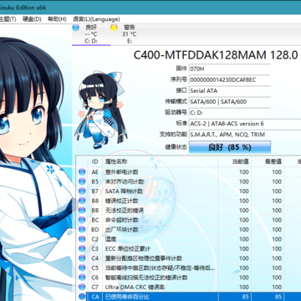Click the drive title C400-MTFDDAK128MAM 128.0
This screenshot has height=301, width=301.
[216, 55]
